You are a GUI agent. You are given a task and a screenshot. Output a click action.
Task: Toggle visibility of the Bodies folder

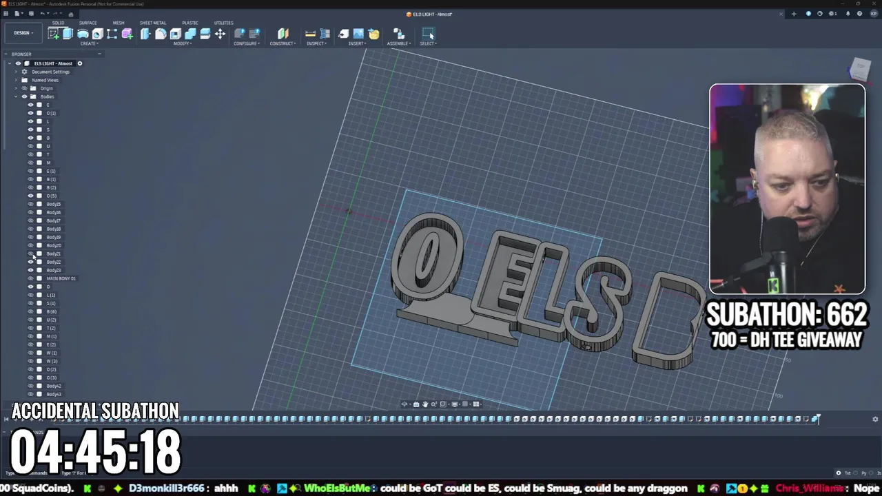(x=24, y=96)
